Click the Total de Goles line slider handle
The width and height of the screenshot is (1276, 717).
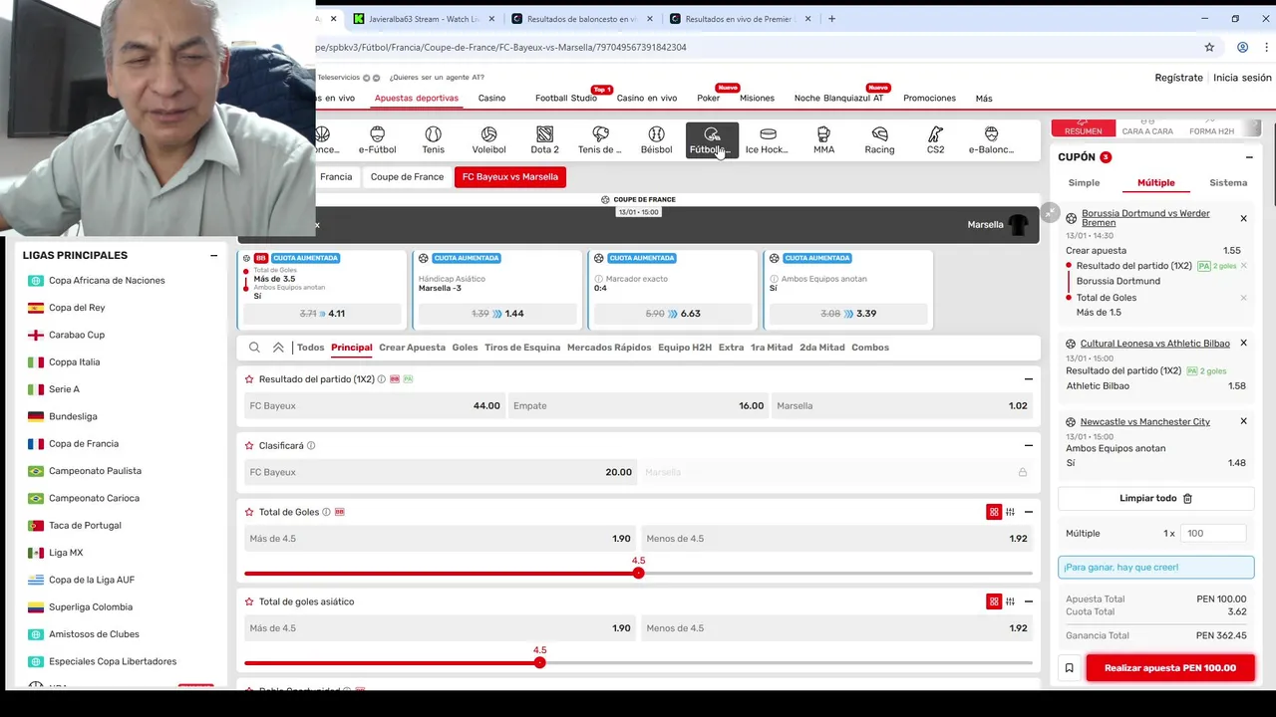click(638, 573)
